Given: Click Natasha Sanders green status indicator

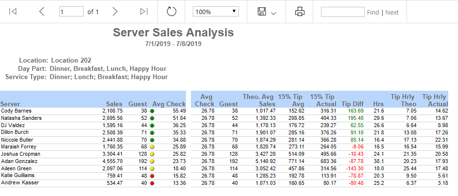Looking at the screenshot, I should (x=152, y=118).
